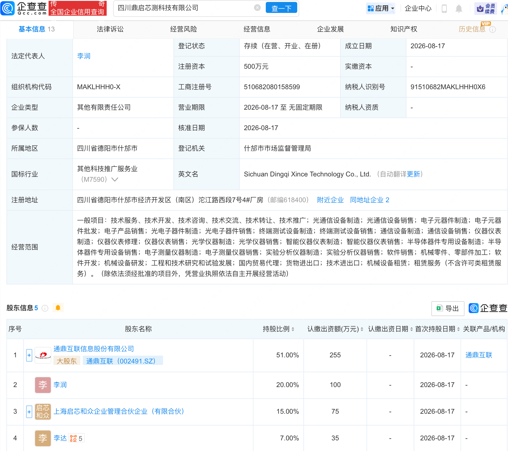Click the 什邡市市场监督管理局 registration authority text
This screenshot has width=508, height=451.
point(277,148)
